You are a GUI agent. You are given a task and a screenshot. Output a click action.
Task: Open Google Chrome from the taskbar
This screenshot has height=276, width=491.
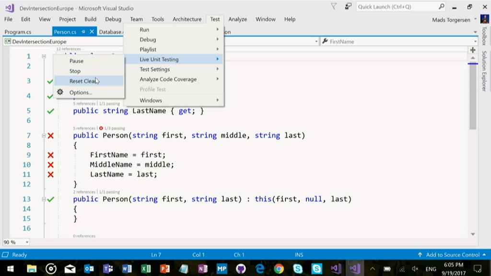coord(279,269)
